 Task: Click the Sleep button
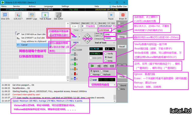point(122,37)
